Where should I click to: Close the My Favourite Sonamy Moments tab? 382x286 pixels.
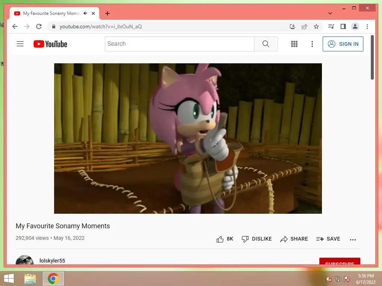tap(93, 13)
